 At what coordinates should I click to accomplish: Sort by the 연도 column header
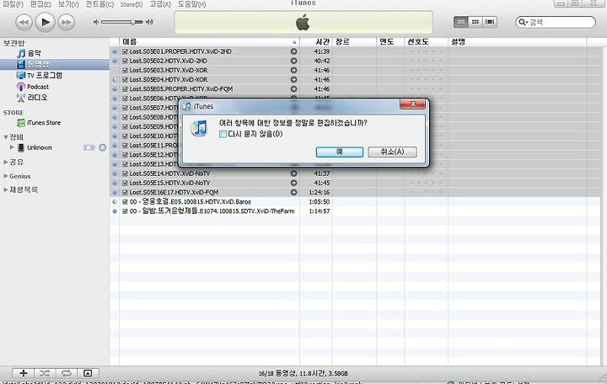(x=390, y=42)
